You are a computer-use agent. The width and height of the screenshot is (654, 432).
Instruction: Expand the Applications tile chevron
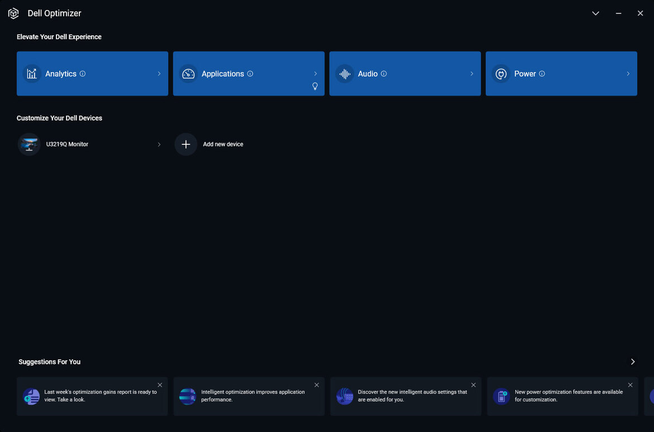[315, 74]
